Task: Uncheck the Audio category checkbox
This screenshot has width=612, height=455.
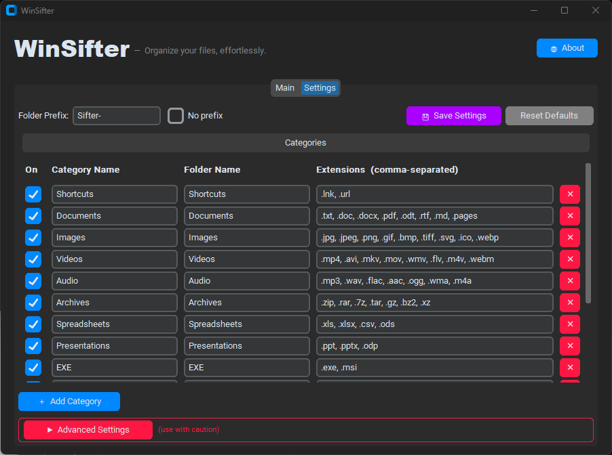Action: point(33,281)
